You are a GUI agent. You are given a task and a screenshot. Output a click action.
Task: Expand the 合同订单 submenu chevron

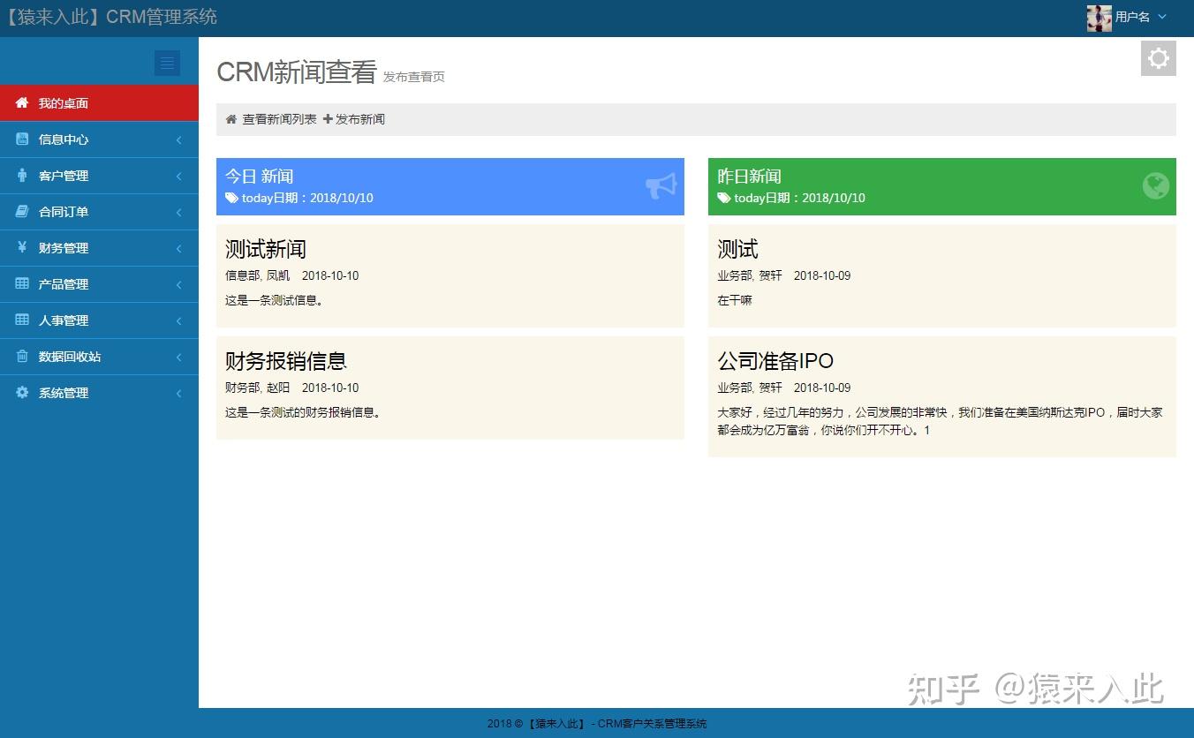click(x=178, y=211)
